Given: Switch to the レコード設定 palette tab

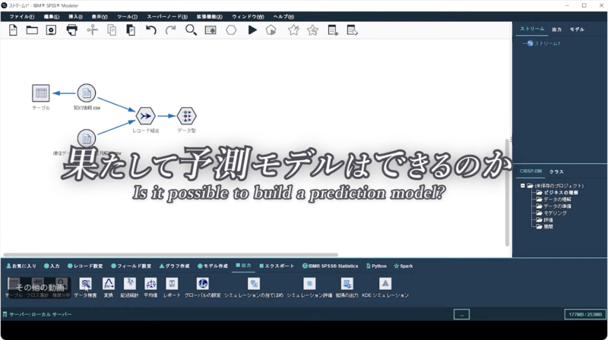Looking at the screenshot, I should (x=85, y=266).
